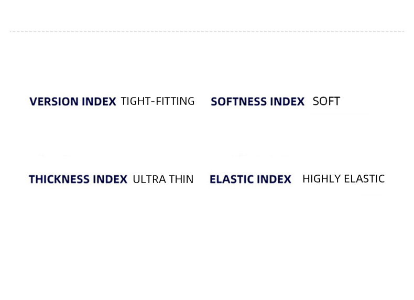Click the word TIGHT before the hyphen
The width and height of the screenshot is (414, 300).
point(136,101)
